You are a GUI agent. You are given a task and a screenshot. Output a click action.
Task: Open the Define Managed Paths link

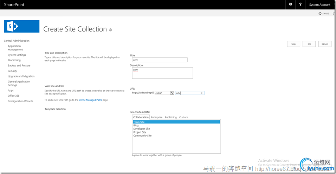pos(90,100)
